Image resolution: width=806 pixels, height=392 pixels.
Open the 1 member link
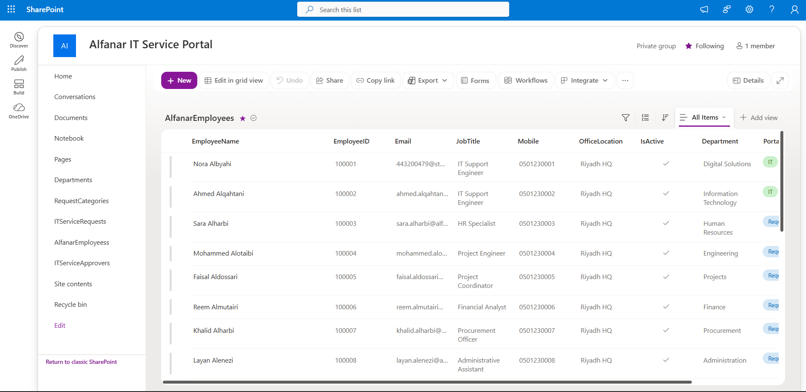click(x=756, y=46)
